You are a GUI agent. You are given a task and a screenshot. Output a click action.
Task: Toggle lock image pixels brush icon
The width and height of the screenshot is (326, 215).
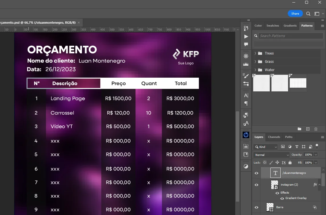pos(271,162)
